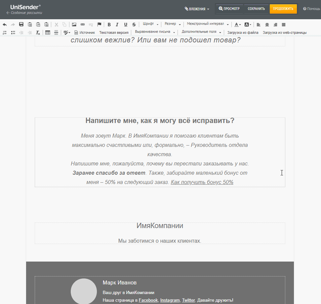Go back via Создание рассылки link

pyautogui.click(x=24, y=13)
